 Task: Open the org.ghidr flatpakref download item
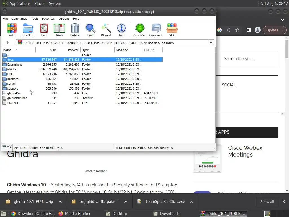95,201
